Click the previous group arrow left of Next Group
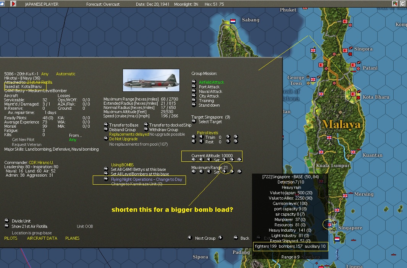The height and width of the screenshot is (268, 407). (190, 237)
